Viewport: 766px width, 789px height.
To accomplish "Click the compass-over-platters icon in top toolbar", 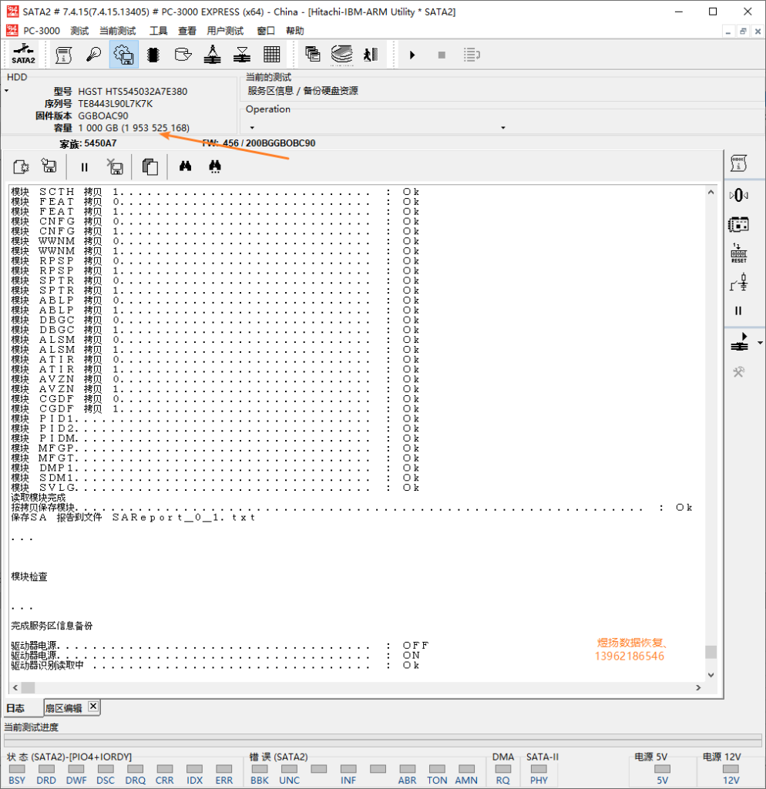I will (213, 55).
